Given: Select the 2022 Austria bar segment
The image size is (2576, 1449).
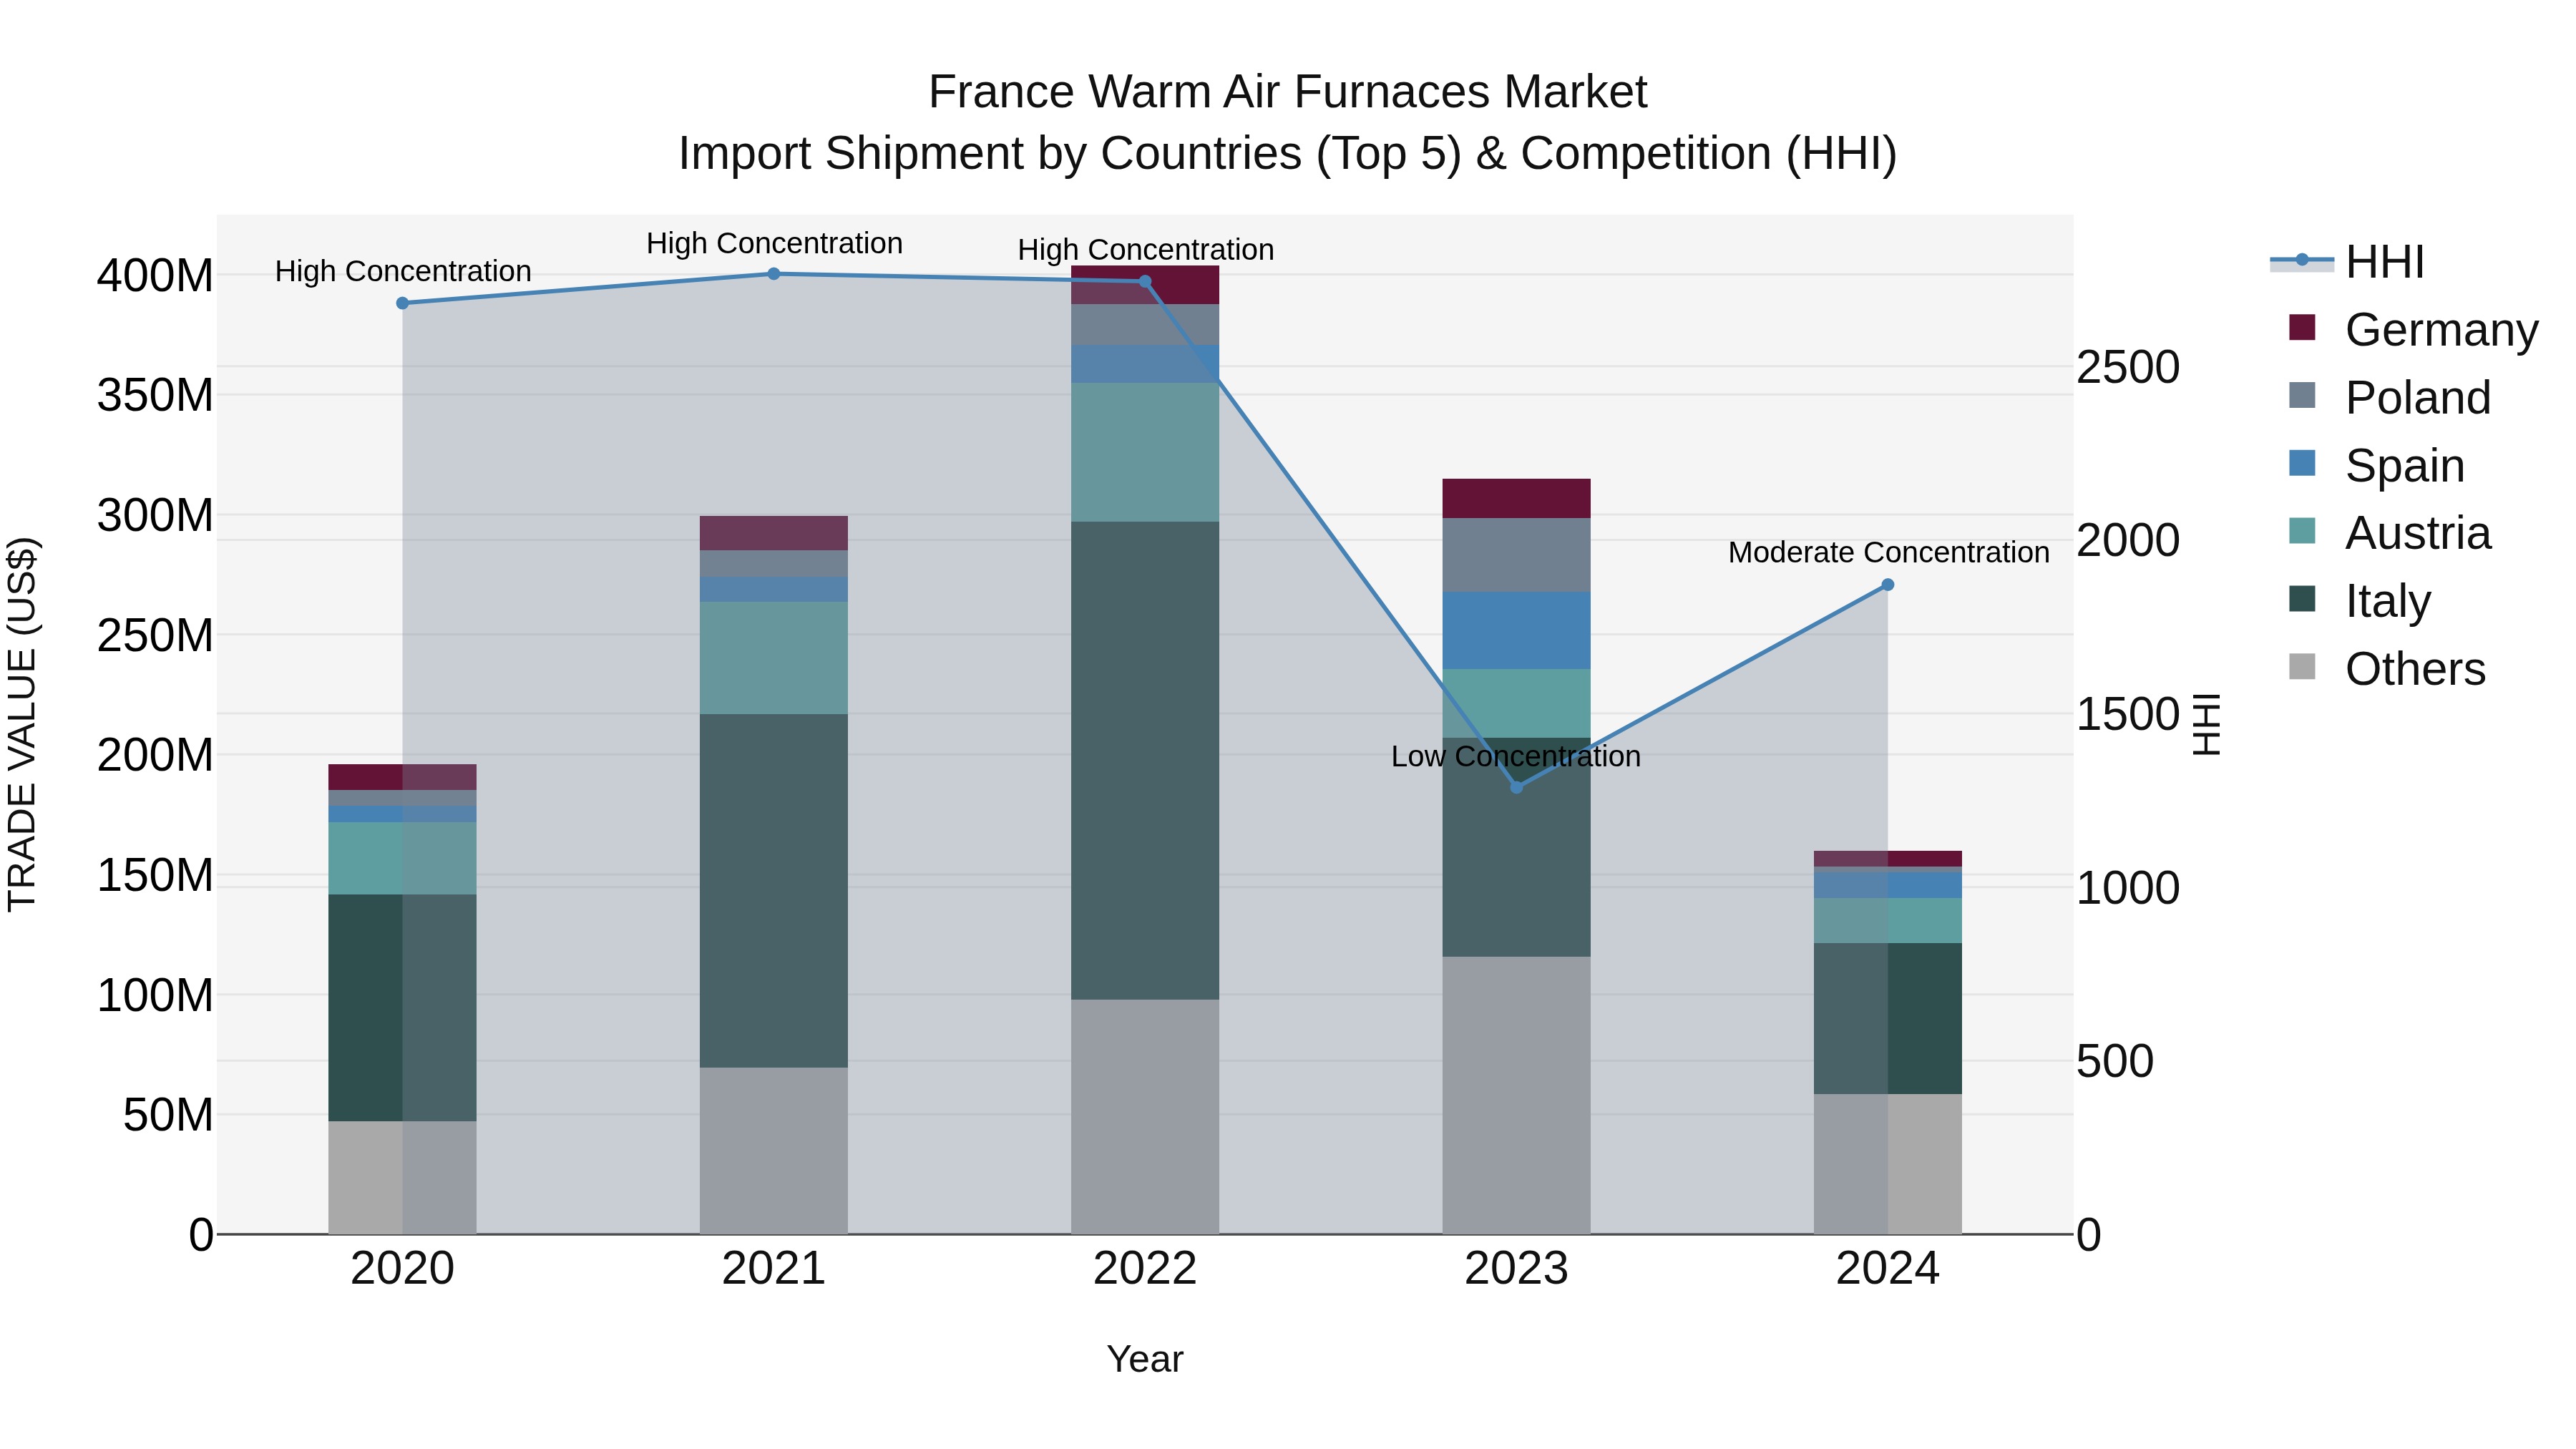Looking at the screenshot, I should [1145, 452].
